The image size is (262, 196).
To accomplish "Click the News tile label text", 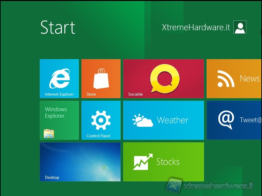I will point(250,79).
